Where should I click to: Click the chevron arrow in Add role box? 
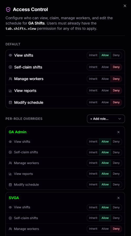tap(120, 119)
